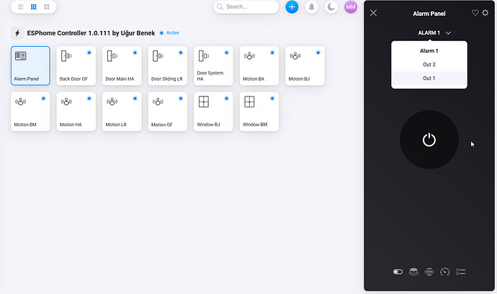Switch to list view layout icon
This screenshot has width=497, height=294.
20,6
